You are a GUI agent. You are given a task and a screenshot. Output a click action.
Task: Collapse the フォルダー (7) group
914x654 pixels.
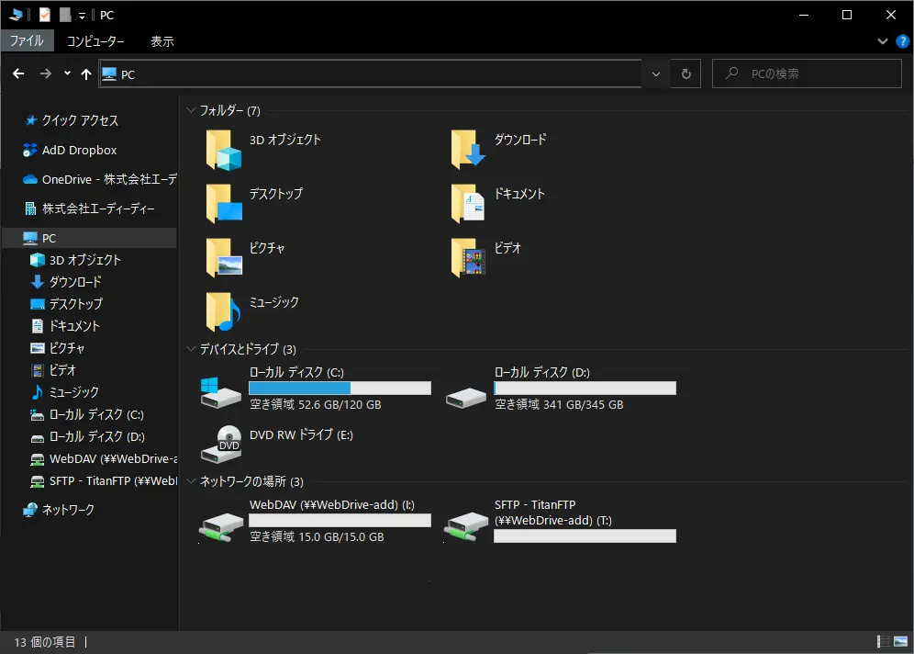pos(191,111)
